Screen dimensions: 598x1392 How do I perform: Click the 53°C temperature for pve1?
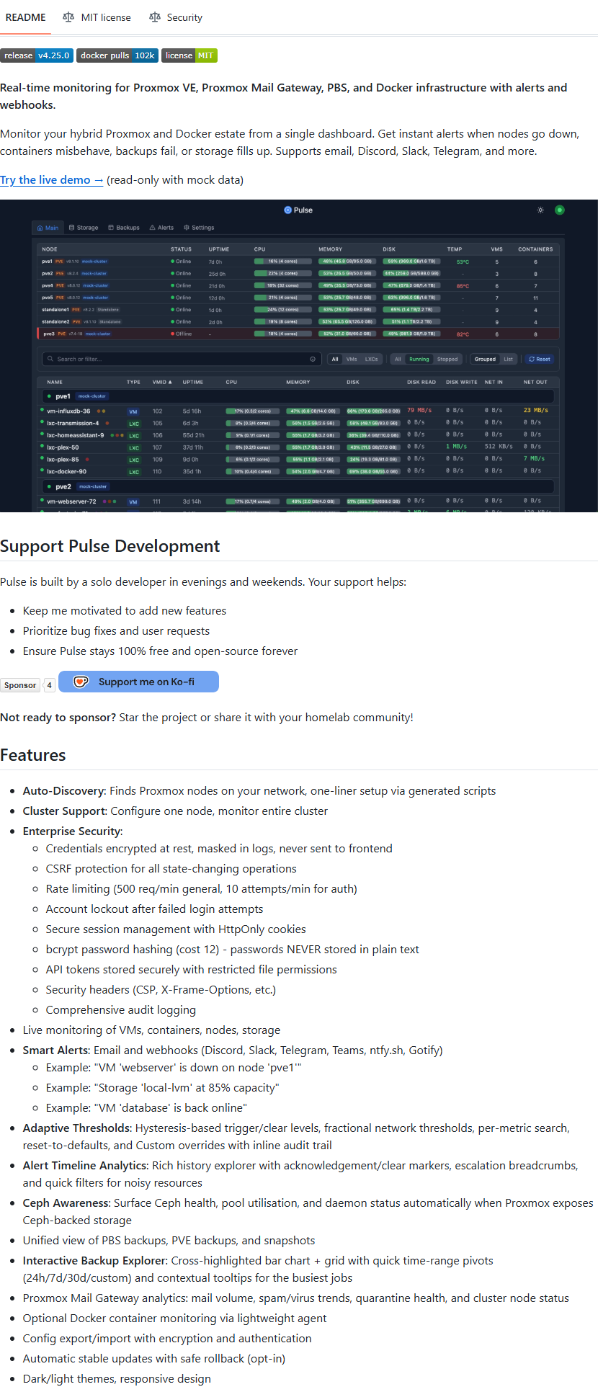(x=463, y=262)
